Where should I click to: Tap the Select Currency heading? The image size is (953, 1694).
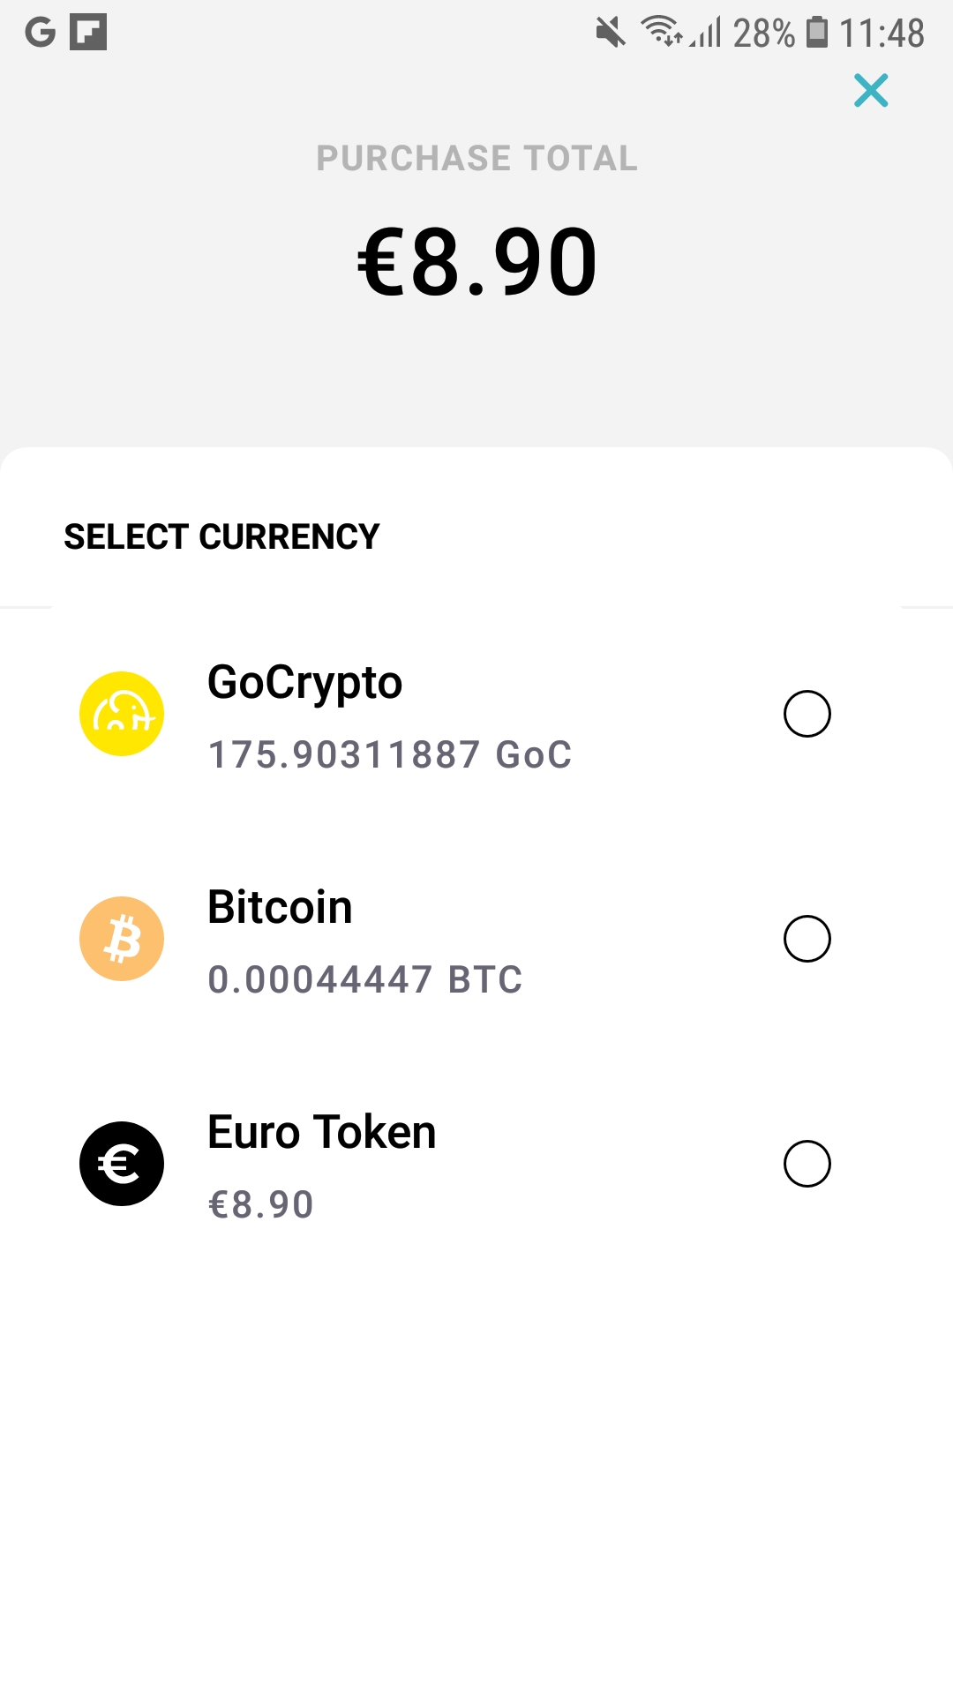pos(221,537)
